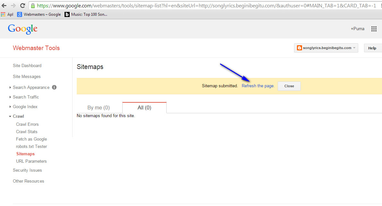Select the Sitemaps menu item
This screenshot has height=206, width=382.
coord(25,154)
